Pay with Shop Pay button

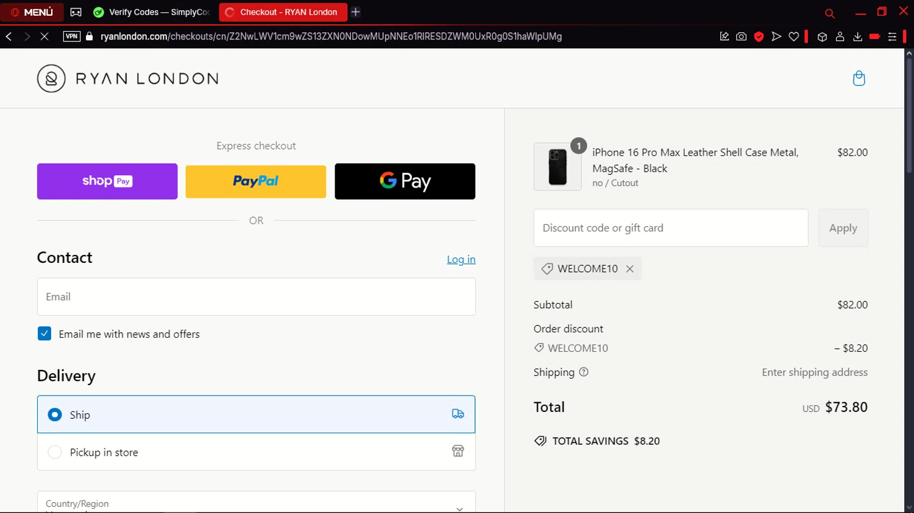(107, 181)
